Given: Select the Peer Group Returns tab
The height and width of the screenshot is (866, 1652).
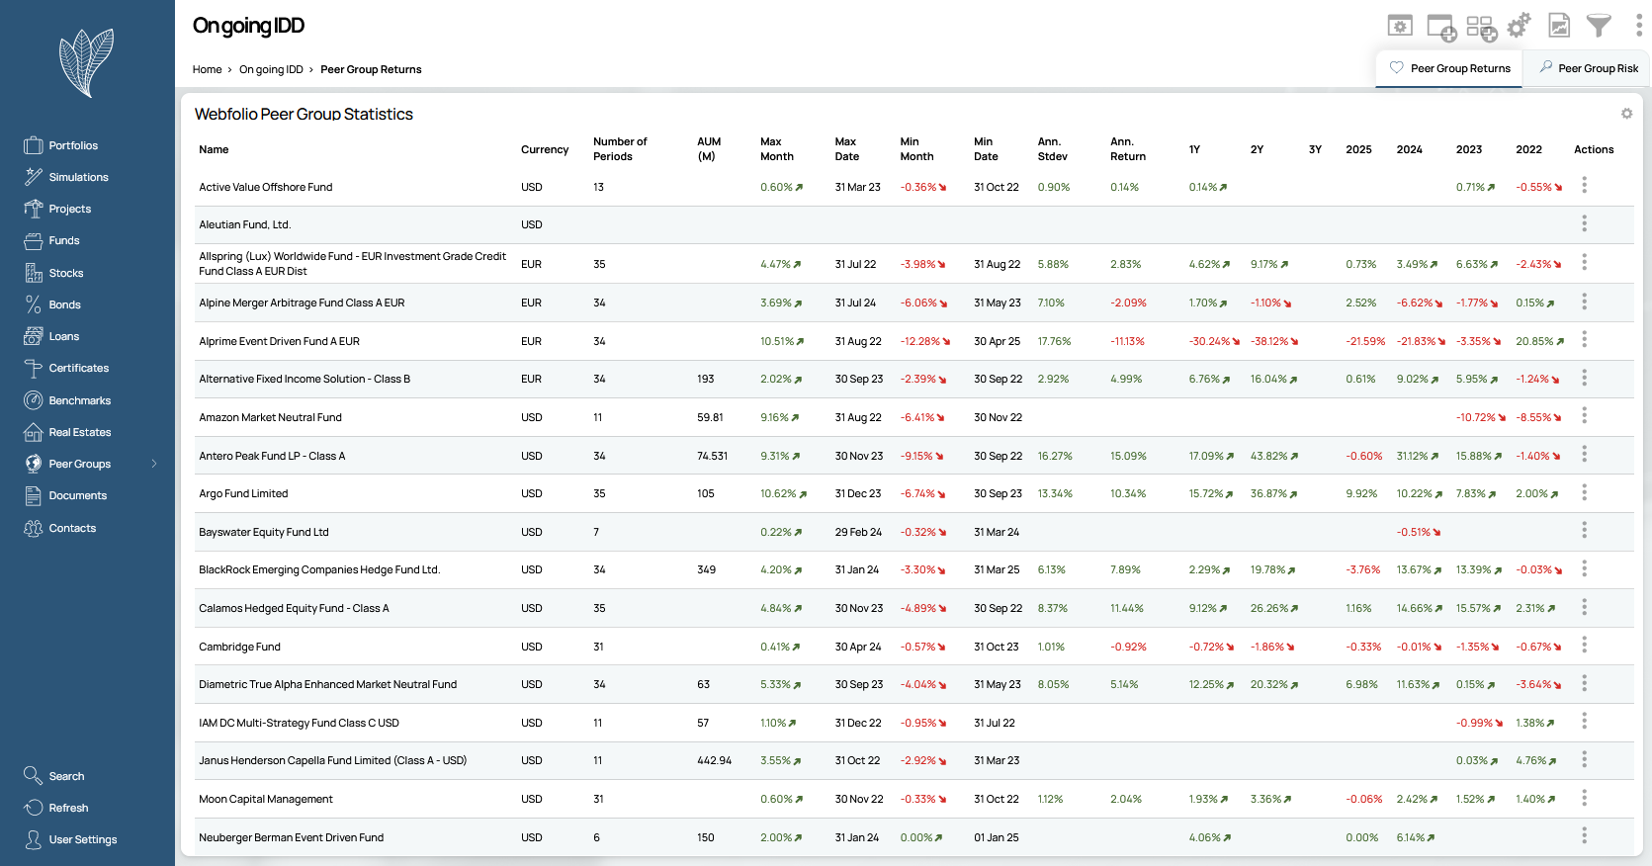Looking at the screenshot, I should [1449, 68].
